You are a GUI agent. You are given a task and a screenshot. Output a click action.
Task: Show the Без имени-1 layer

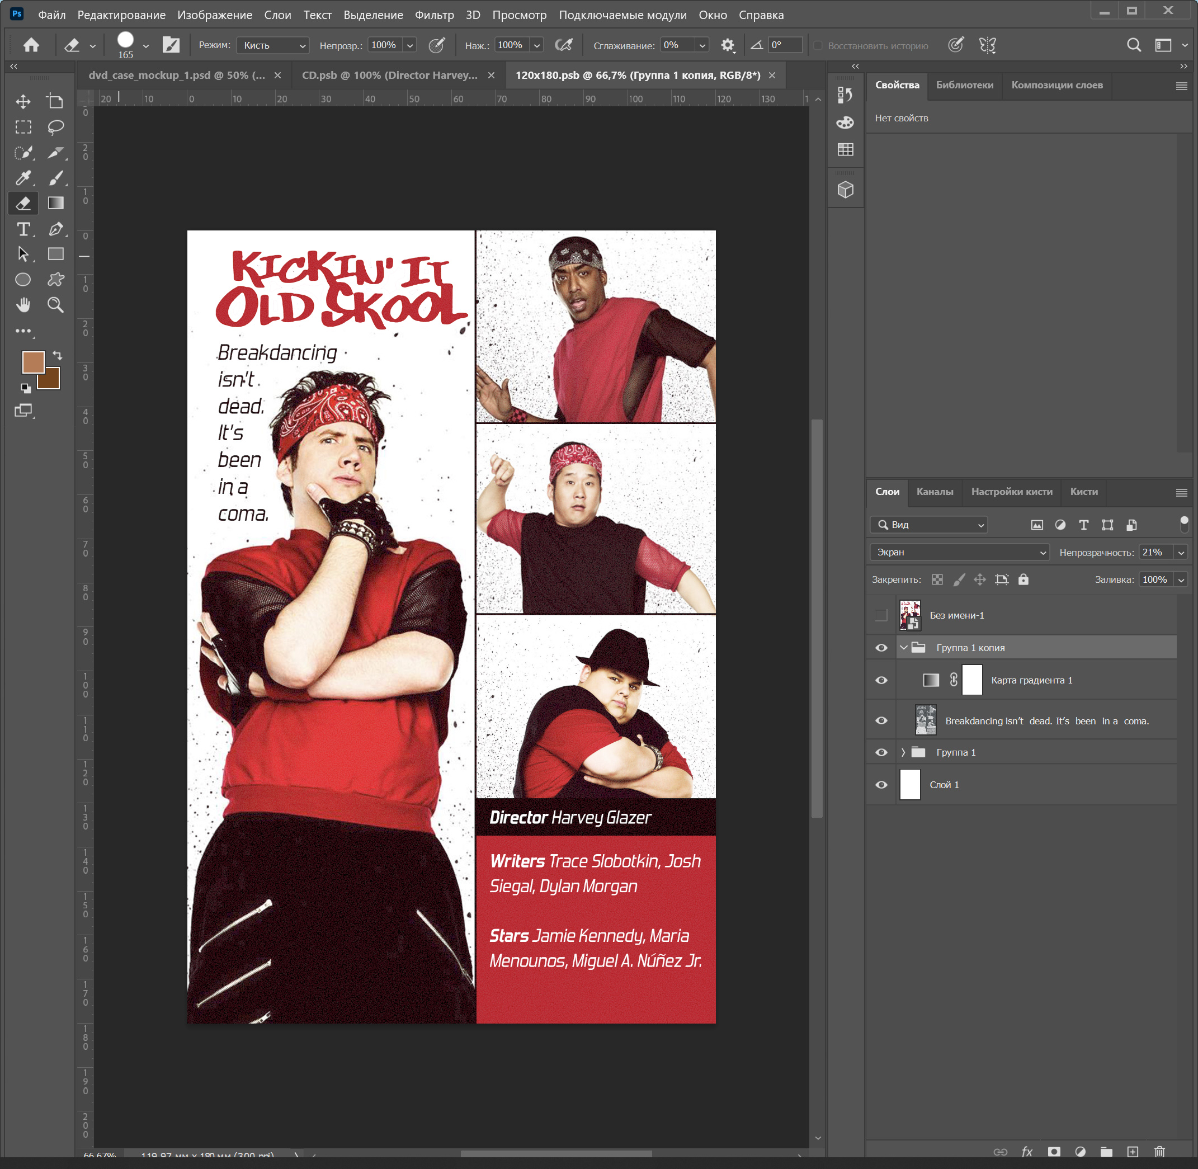[x=881, y=615]
